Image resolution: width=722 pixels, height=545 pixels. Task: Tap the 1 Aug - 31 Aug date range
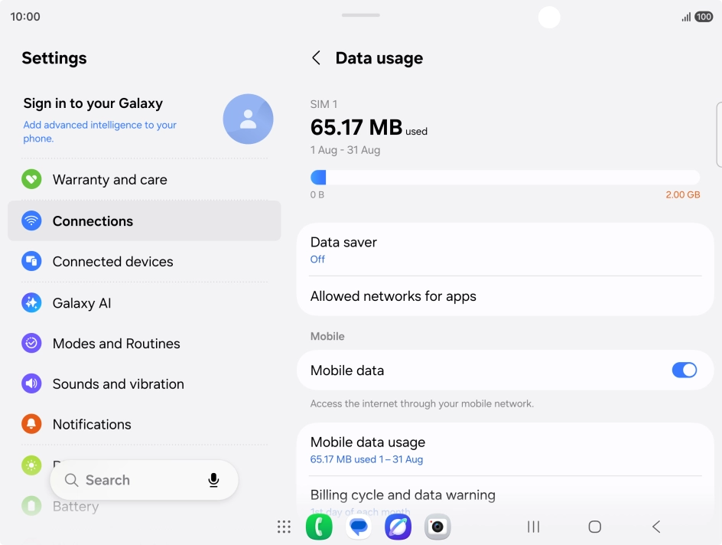(x=346, y=150)
